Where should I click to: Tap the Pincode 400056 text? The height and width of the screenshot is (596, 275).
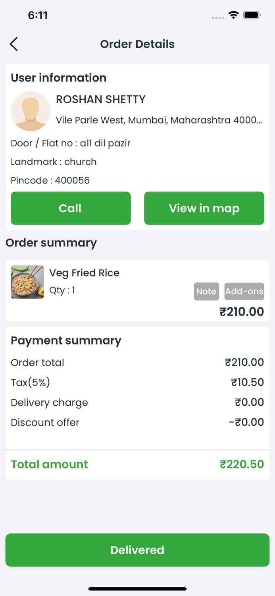tap(50, 180)
